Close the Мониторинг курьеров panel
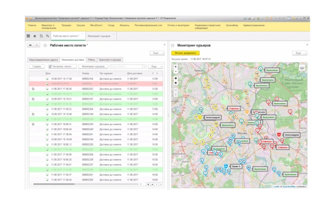 click(307, 44)
